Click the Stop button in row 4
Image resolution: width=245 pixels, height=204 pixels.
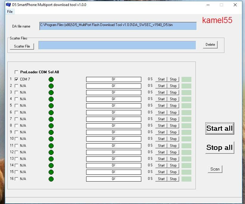pos(173,99)
